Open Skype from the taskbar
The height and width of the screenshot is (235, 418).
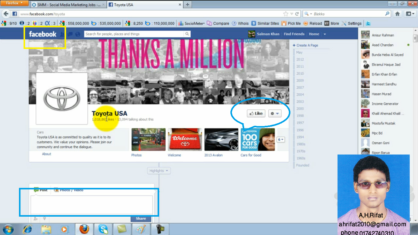click(x=103, y=229)
